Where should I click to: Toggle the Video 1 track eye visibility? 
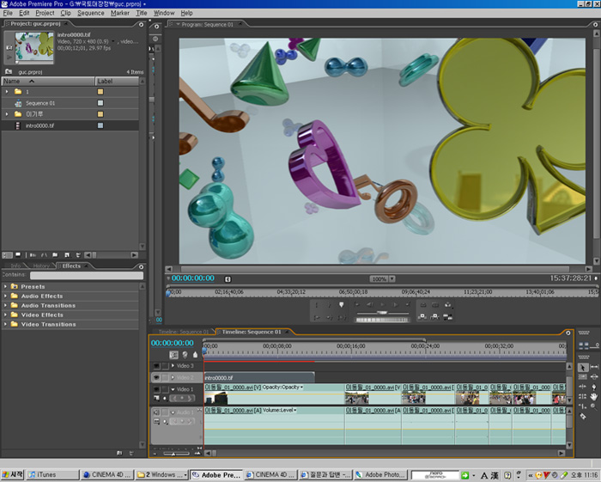[156, 389]
